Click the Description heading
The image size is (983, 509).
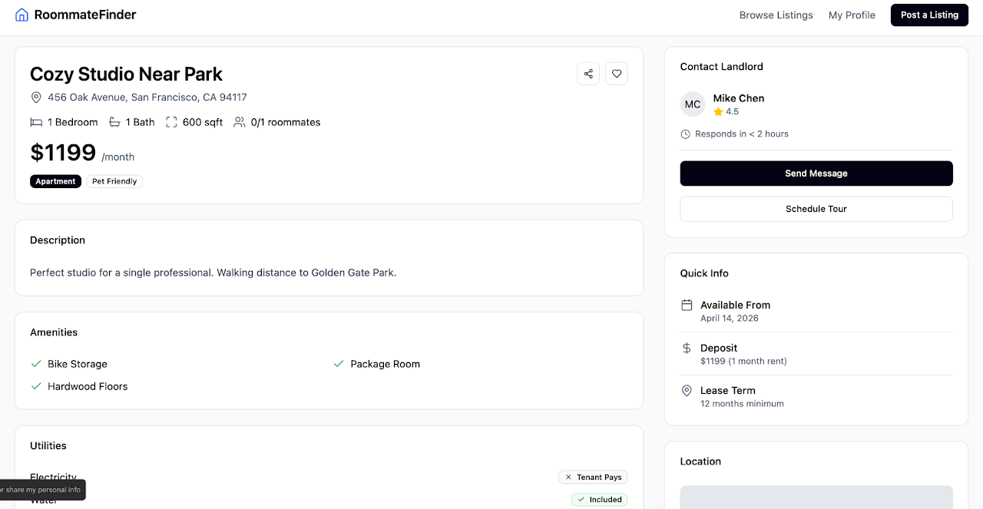click(x=58, y=240)
